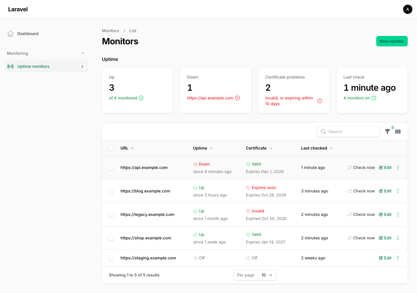417x293 pixels.
Task: Click the green check icon in Up card
Action: click(x=141, y=98)
